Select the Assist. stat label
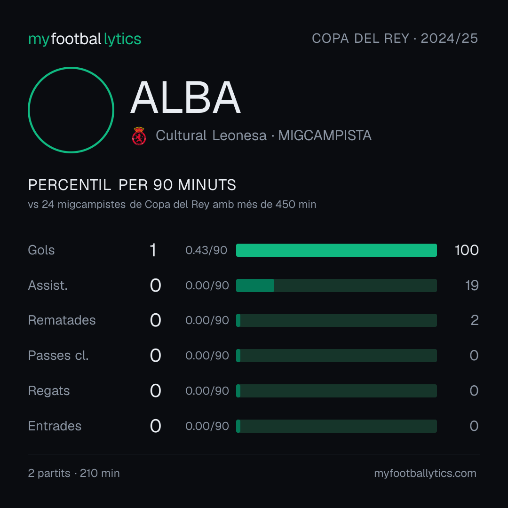 [x=48, y=286]
